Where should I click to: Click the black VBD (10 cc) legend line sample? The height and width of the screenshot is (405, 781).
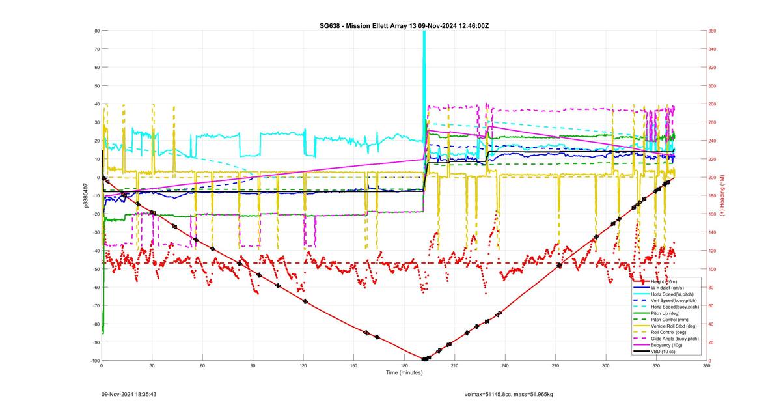(x=641, y=352)
